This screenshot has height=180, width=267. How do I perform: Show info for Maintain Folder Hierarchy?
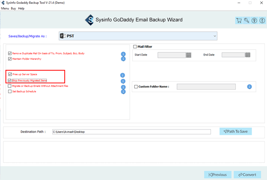pos(123,59)
